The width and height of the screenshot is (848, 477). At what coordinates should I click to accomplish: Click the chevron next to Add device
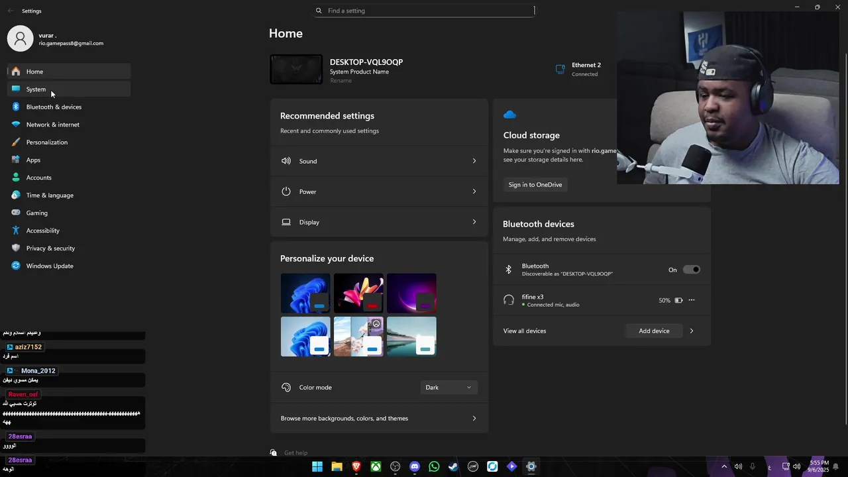[x=692, y=331]
